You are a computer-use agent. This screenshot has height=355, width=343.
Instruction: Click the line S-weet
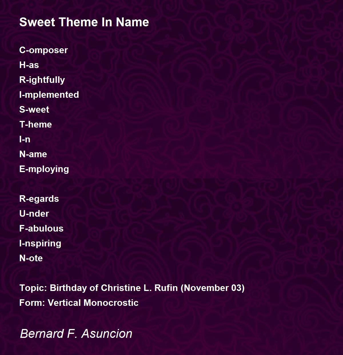coord(34,109)
